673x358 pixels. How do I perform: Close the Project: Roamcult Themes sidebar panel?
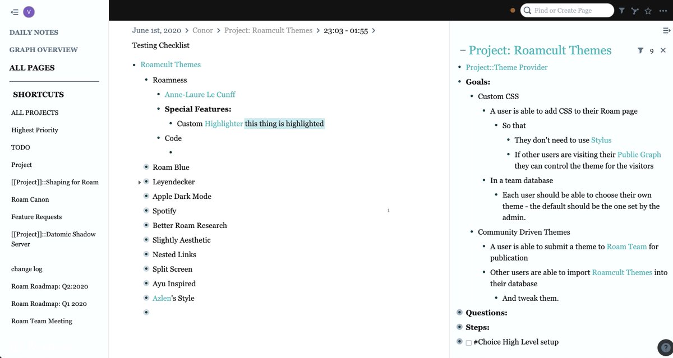pos(663,50)
